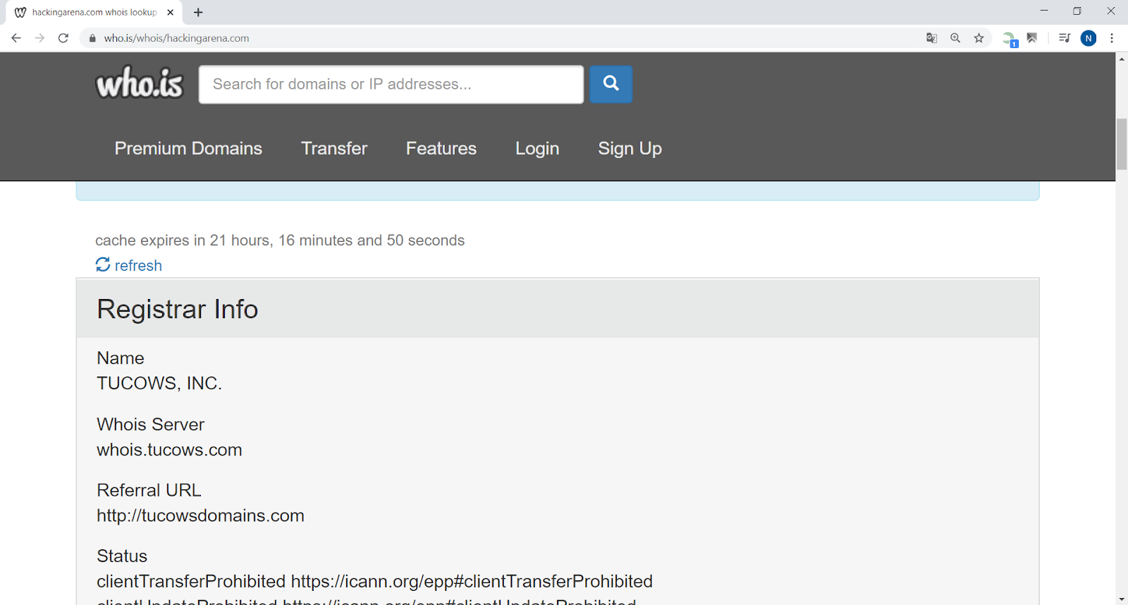Image resolution: width=1128 pixels, height=605 pixels.
Task: Open the Features page
Action: tap(441, 148)
